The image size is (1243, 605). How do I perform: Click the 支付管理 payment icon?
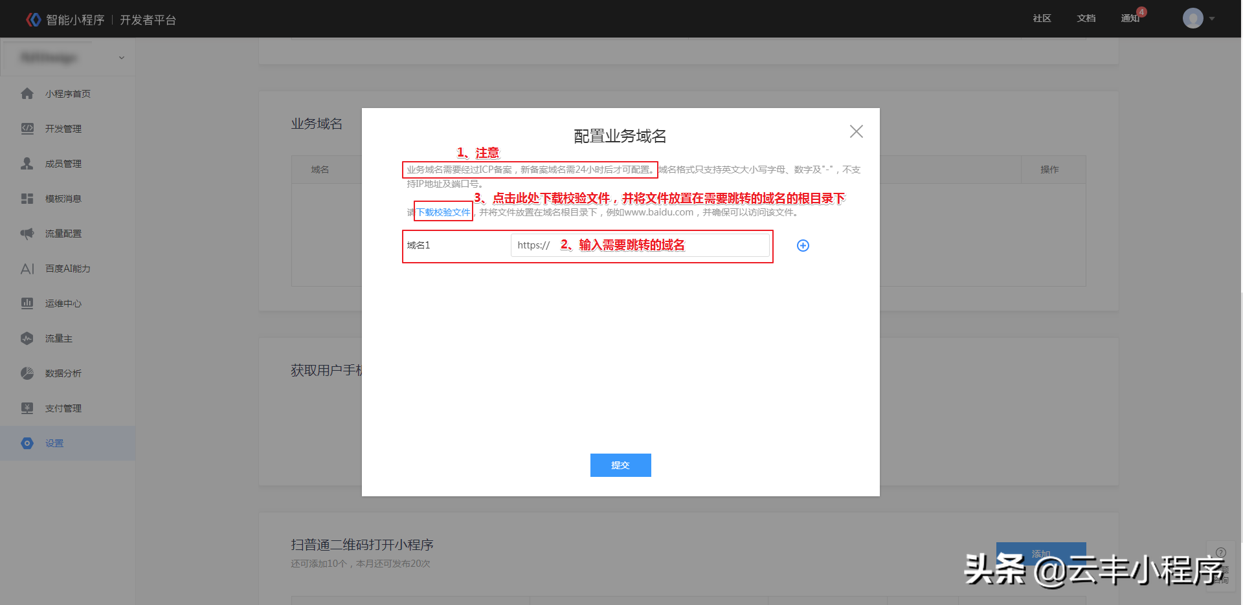27,408
